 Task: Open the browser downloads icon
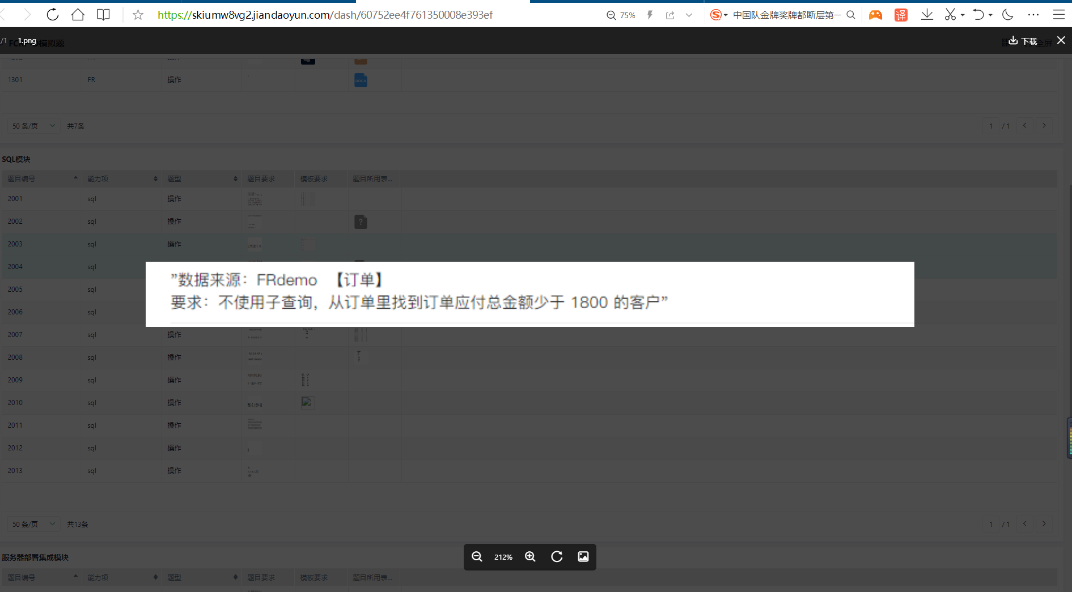[x=927, y=15]
